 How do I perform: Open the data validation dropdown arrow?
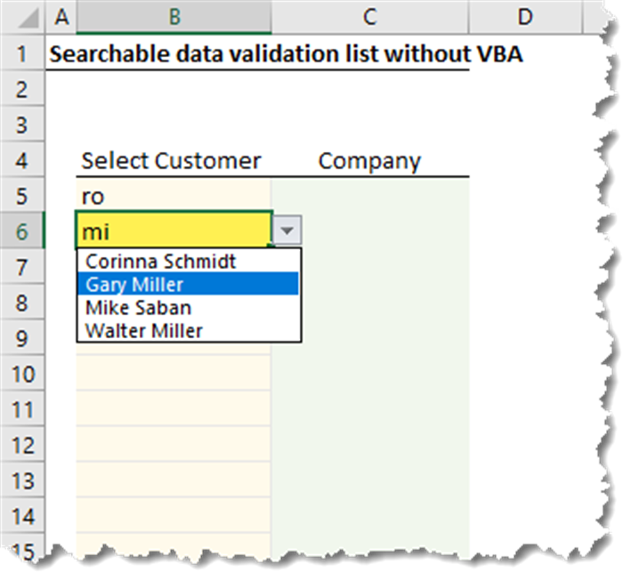coord(287,232)
